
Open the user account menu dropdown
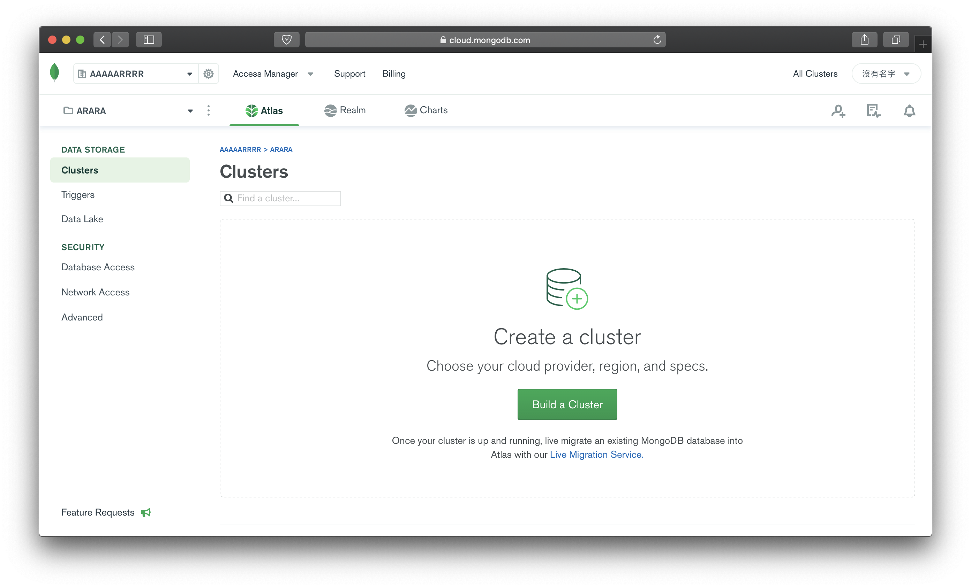point(886,73)
